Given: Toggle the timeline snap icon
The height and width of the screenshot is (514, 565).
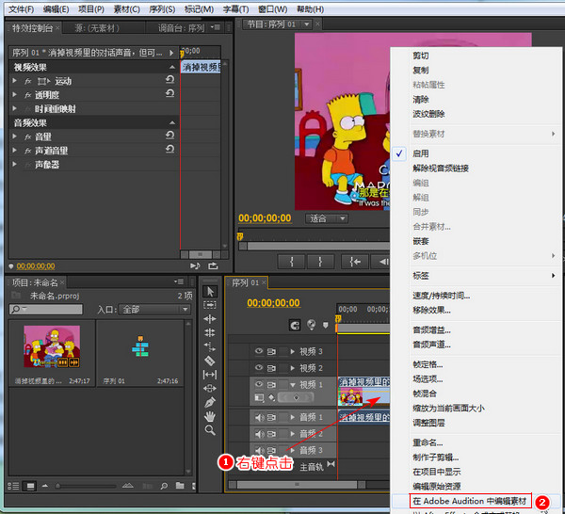Looking at the screenshot, I should (x=295, y=326).
